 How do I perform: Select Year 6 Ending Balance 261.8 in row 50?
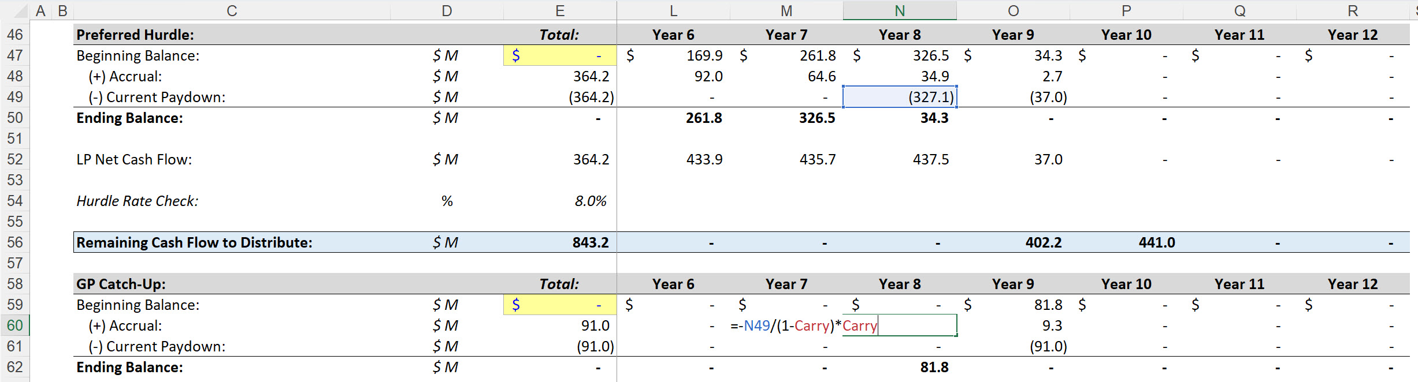[x=704, y=118]
